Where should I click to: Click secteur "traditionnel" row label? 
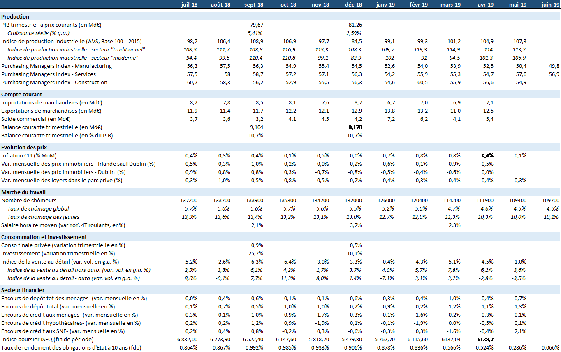[76, 49]
